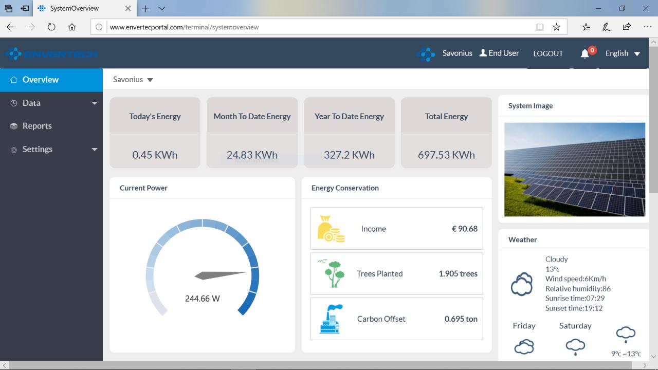Click the system image solar panel thumbnail
Screen dimensions: 658x370
tap(575, 170)
